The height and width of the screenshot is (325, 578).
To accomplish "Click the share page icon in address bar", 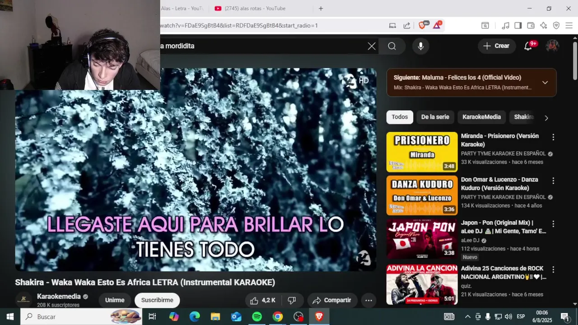I will click(x=407, y=25).
